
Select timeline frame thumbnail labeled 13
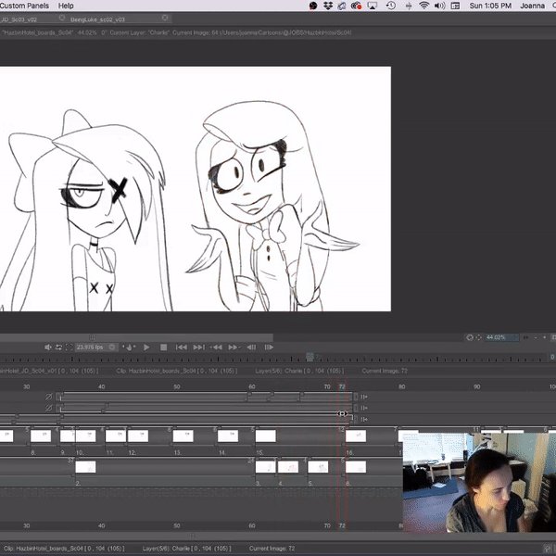183,436
